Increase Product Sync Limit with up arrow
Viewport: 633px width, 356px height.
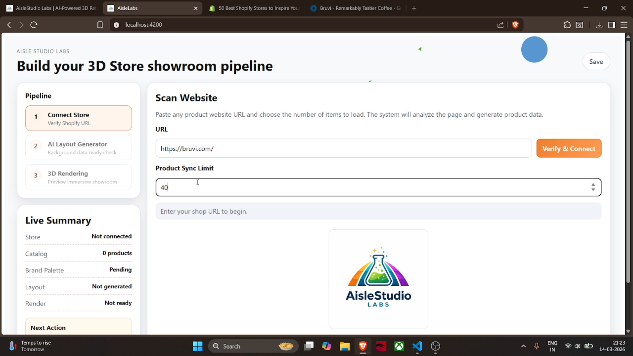[593, 185]
